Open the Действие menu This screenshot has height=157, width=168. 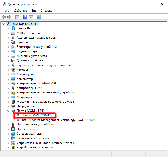(x=21, y=11)
